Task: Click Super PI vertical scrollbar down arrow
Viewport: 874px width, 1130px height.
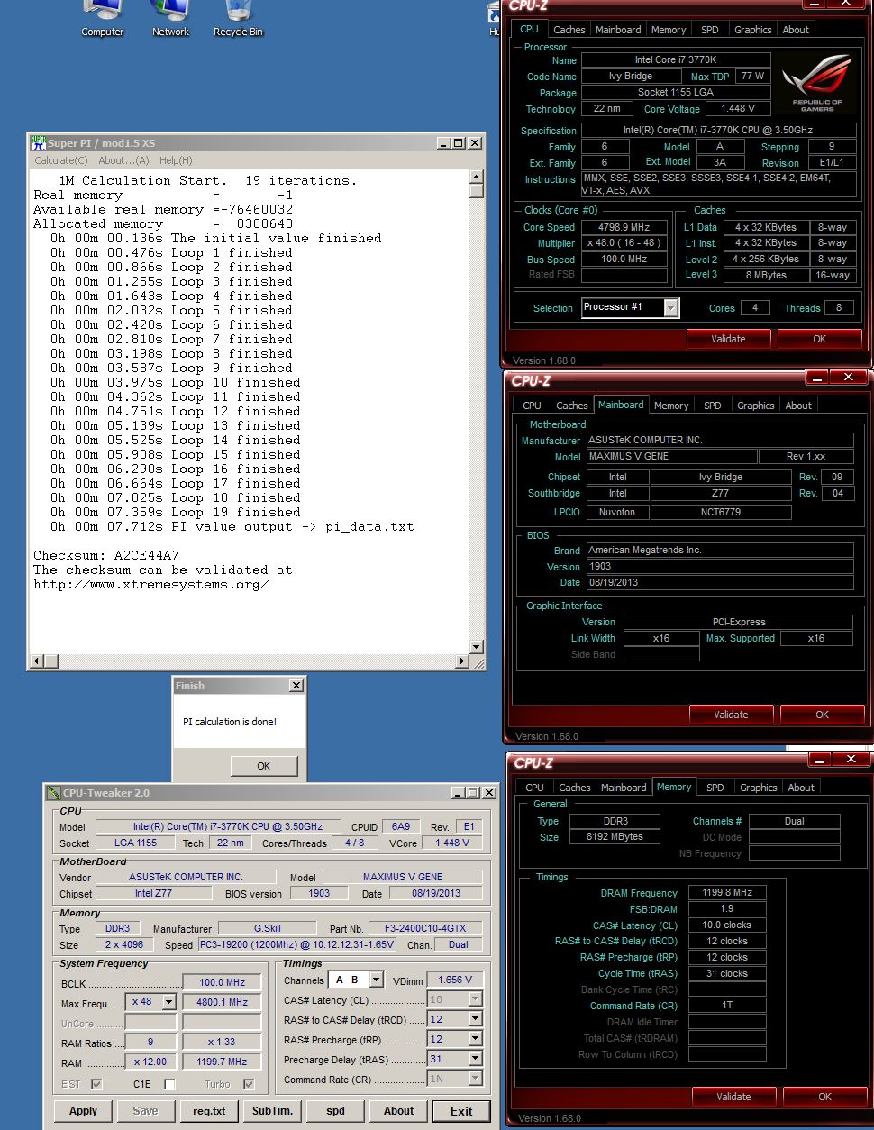Action: (477, 647)
